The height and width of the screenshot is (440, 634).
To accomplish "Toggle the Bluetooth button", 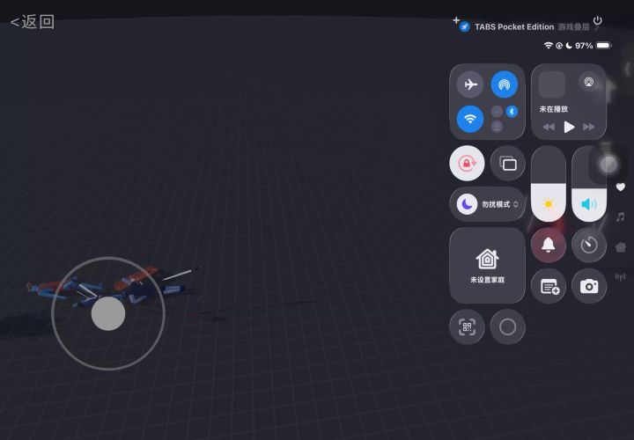I will [512, 111].
